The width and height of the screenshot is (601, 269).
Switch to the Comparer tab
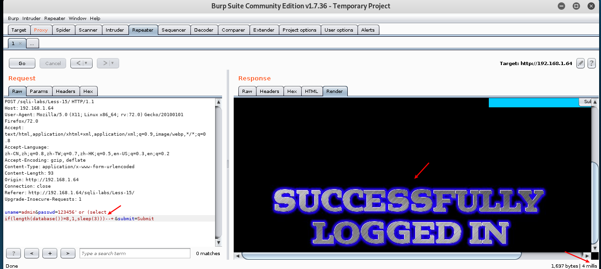click(233, 30)
